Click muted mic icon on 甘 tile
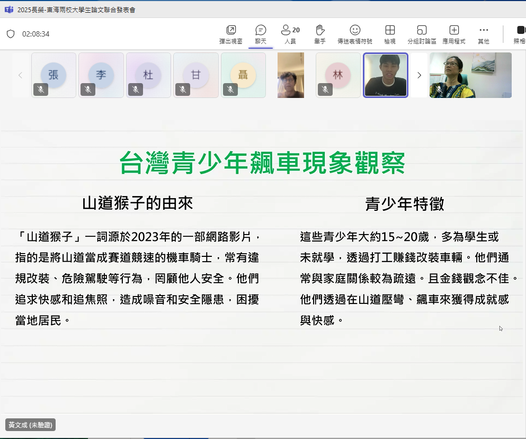 183,89
